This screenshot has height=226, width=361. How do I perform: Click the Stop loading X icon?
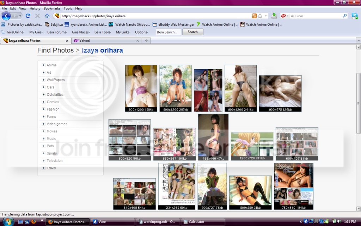[x=37, y=16]
